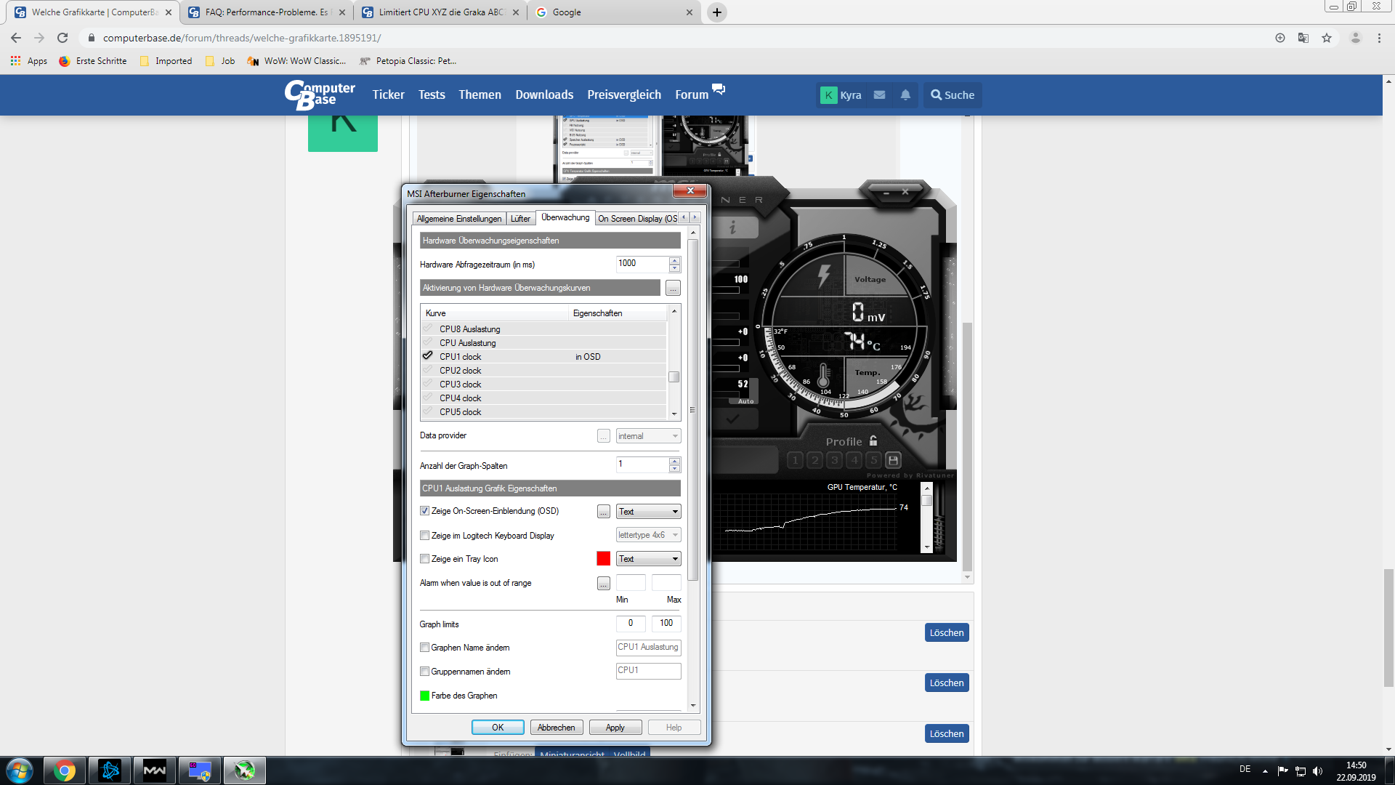This screenshot has height=785, width=1395.
Task: Open the OSD Text dropdown
Action: click(x=648, y=512)
